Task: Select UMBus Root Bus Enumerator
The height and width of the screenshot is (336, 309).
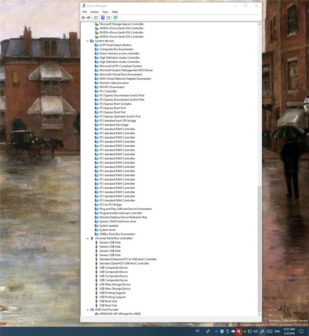Action: pyautogui.click(x=117, y=234)
